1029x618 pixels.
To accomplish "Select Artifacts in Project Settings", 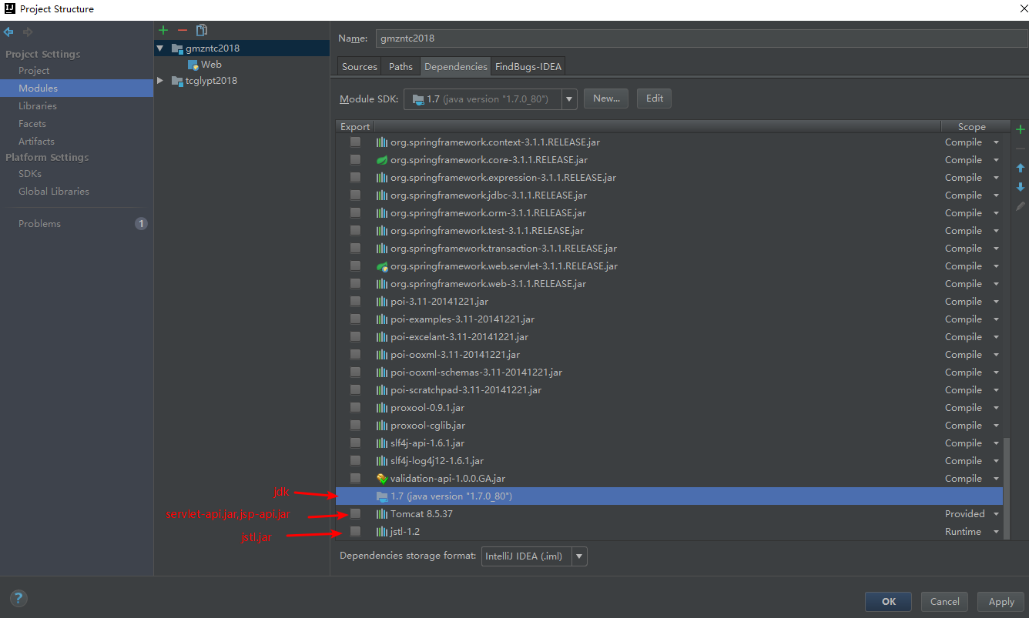I will tap(36, 142).
